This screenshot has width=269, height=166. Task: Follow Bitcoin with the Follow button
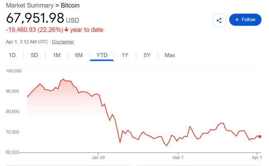tap(245, 20)
